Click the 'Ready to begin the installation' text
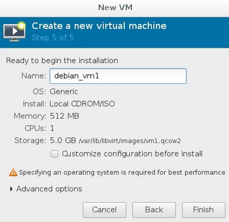The width and height of the screenshot is (229, 222). click(62, 60)
